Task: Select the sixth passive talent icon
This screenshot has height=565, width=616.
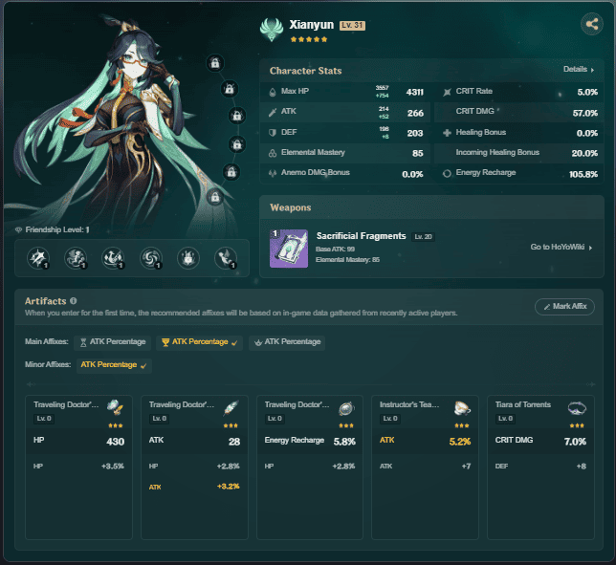Action: point(226,258)
